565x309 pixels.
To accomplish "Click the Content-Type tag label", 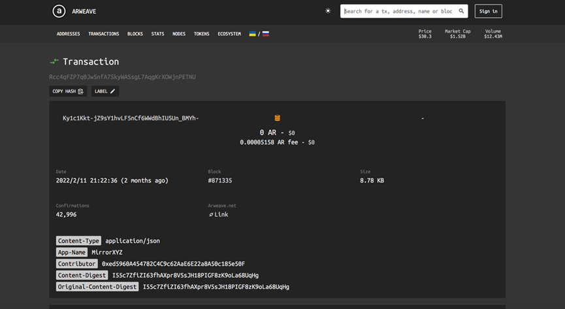I will coord(78,241).
